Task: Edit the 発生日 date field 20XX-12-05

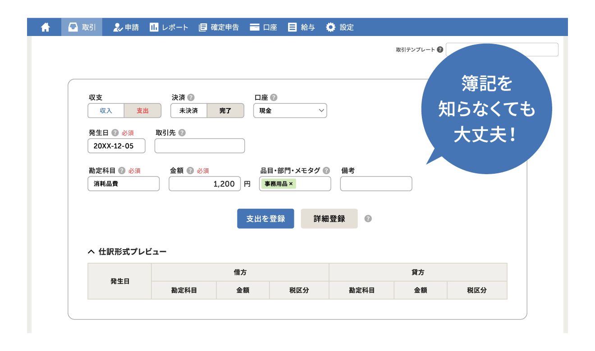Action: click(117, 146)
